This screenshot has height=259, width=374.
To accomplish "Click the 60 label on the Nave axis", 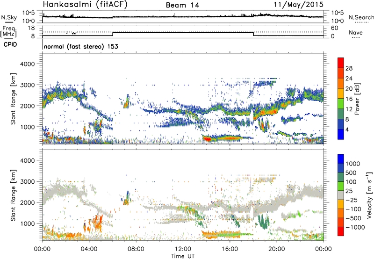I will [x=334, y=28].
